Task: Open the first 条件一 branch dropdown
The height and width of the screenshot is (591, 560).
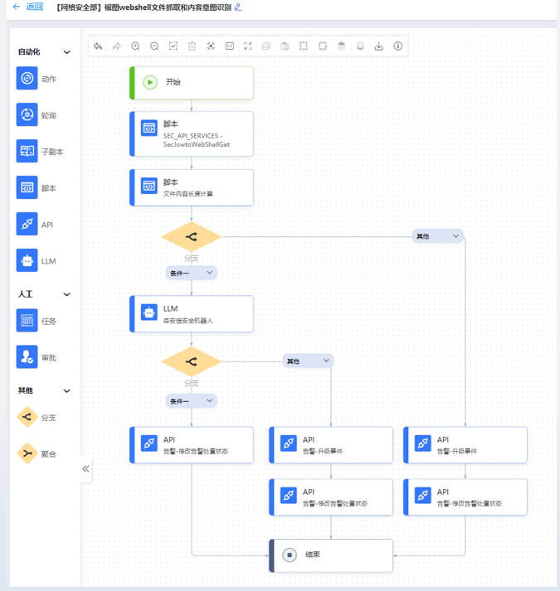Action: point(192,273)
